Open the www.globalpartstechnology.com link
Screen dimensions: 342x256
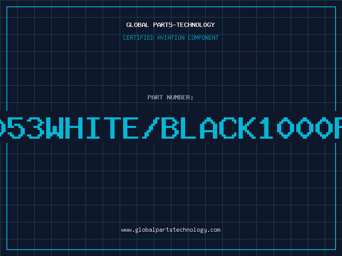[x=171, y=230]
